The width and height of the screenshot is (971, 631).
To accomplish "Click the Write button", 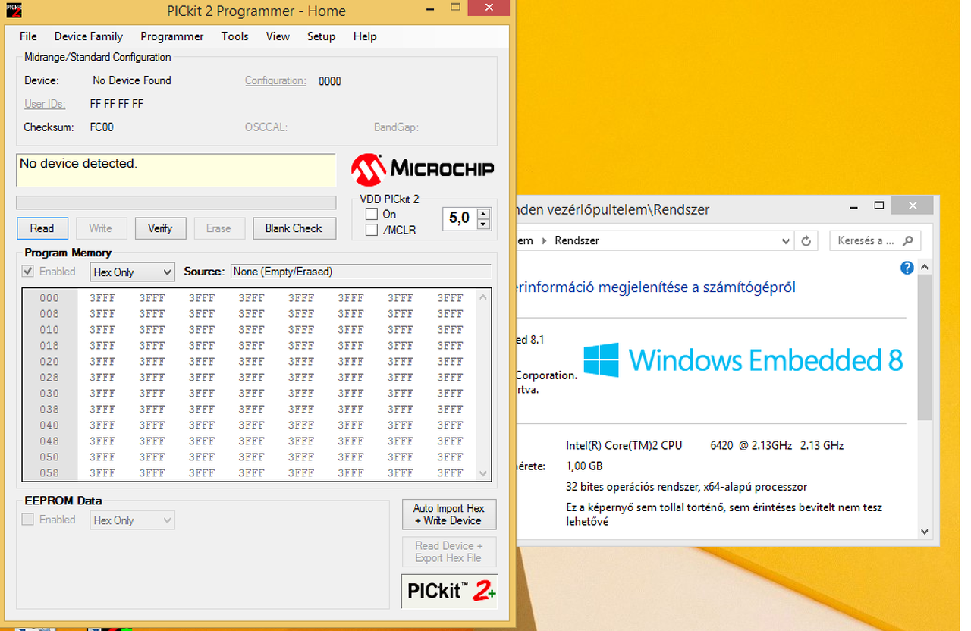I will pos(100,228).
